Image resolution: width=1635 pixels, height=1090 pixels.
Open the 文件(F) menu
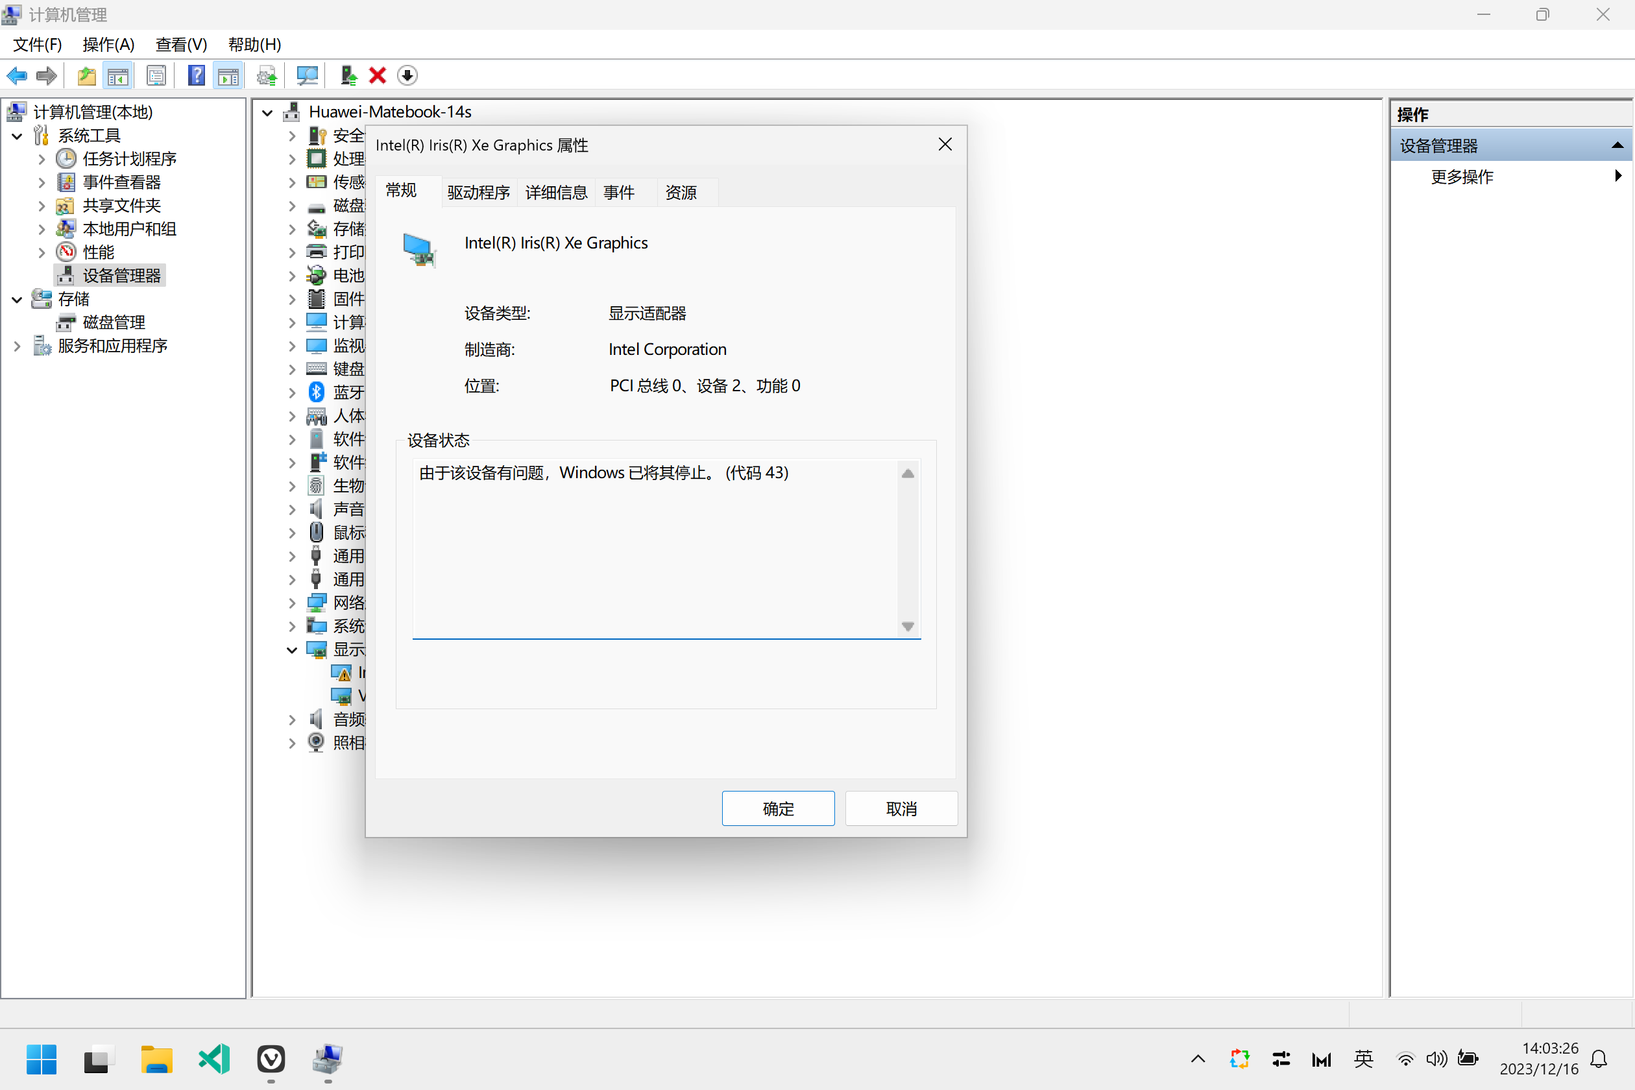[38, 45]
